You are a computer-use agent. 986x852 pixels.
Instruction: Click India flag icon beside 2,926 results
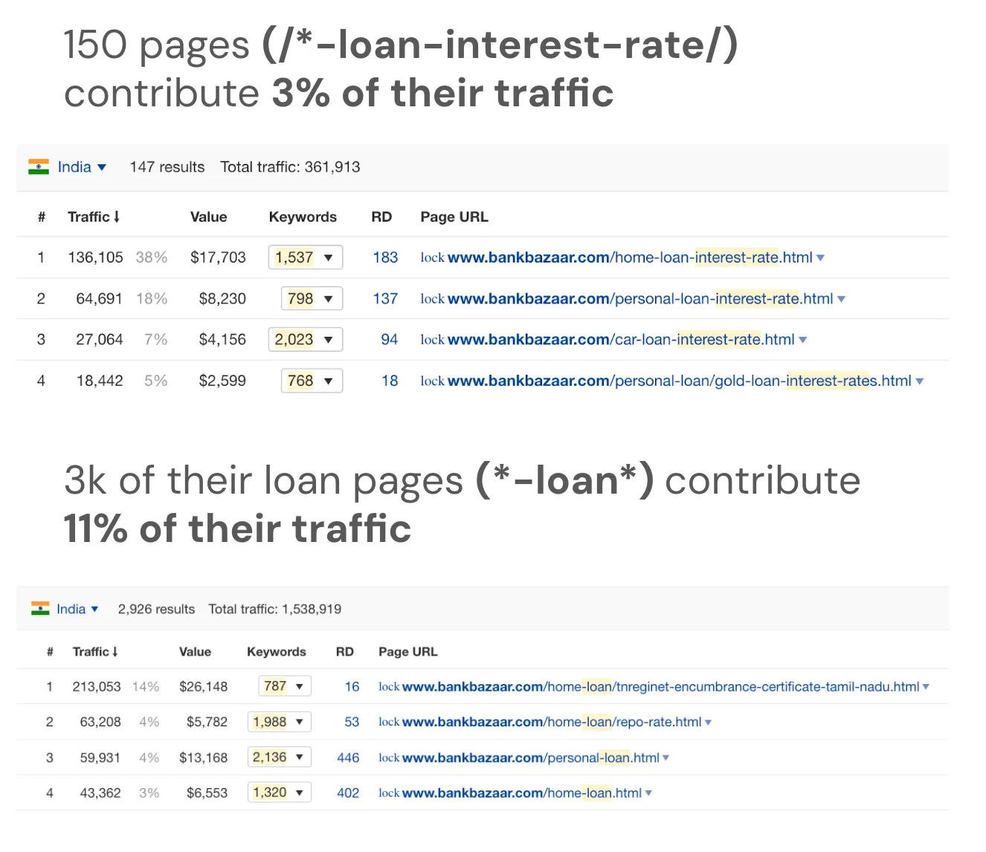[40, 609]
